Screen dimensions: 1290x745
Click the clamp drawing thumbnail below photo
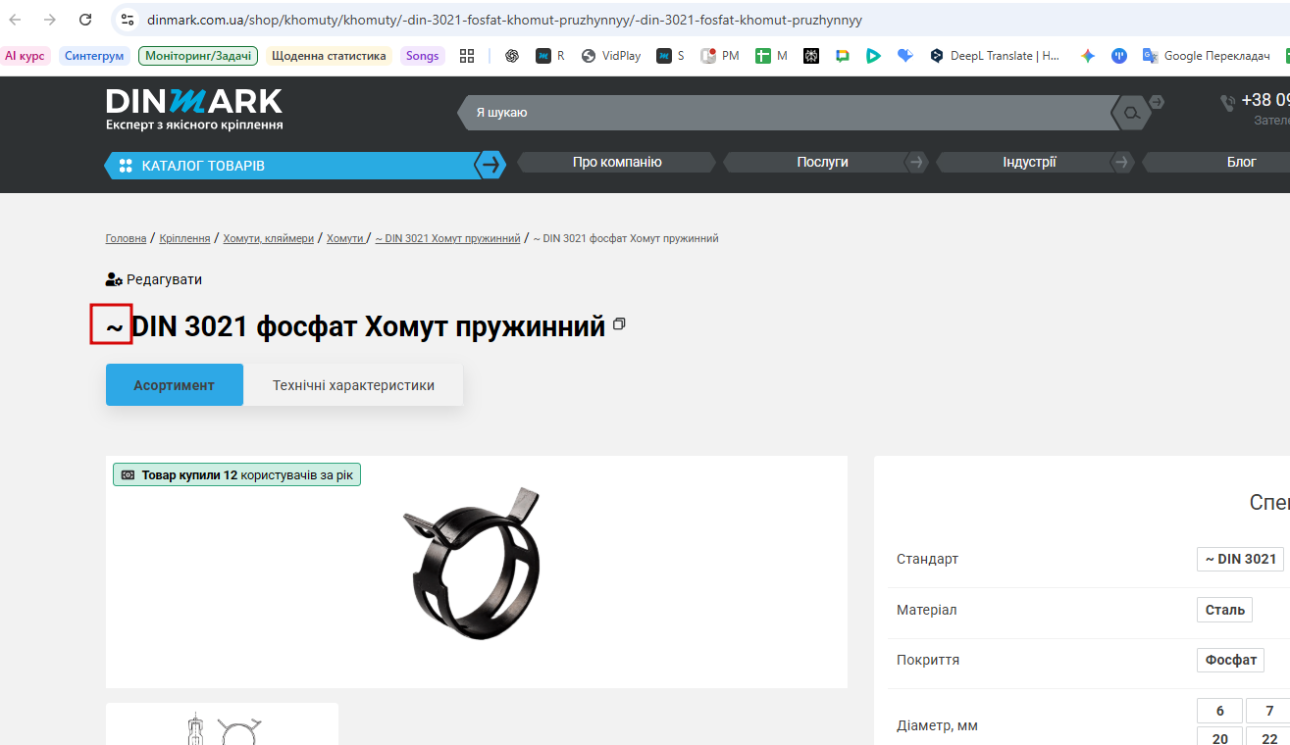(222, 723)
